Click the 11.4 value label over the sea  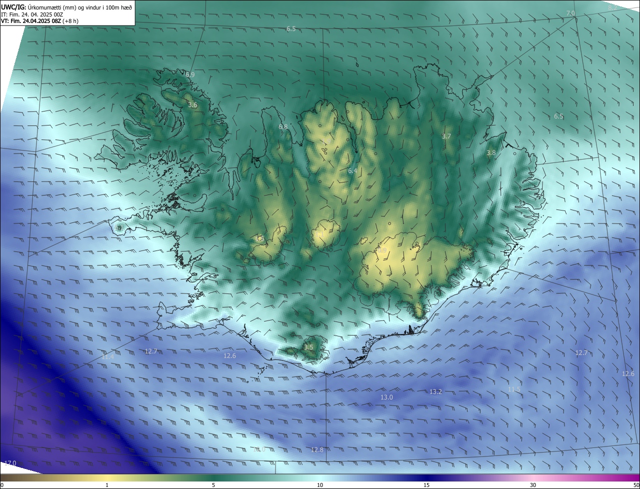pos(107,357)
